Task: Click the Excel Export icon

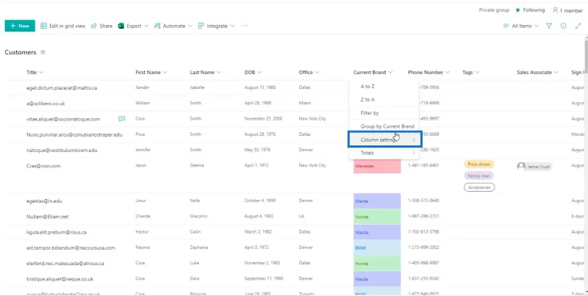Action: [121, 26]
